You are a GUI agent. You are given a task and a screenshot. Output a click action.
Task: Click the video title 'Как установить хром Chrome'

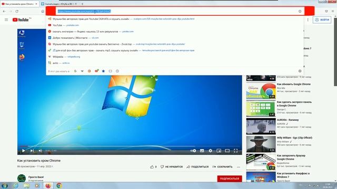pyautogui.click(x=39, y=161)
